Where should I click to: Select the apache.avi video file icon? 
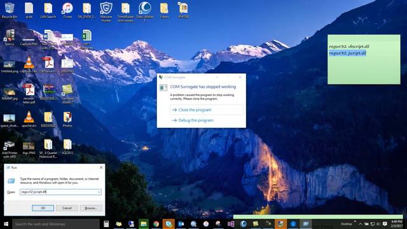pos(29,119)
